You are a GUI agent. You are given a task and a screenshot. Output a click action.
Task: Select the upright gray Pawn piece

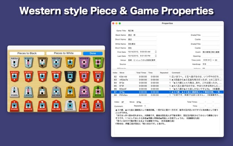(x=15, y=92)
